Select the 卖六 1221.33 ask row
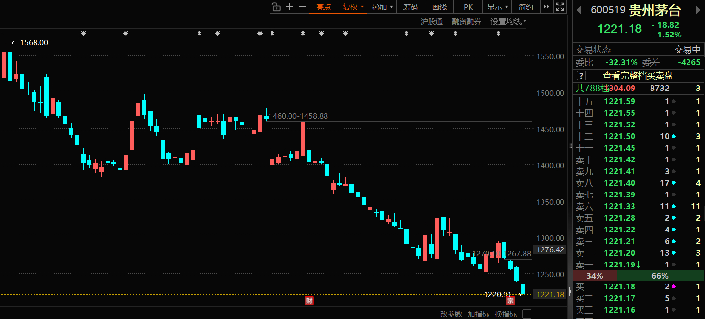The image size is (705, 319). click(x=638, y=206)
